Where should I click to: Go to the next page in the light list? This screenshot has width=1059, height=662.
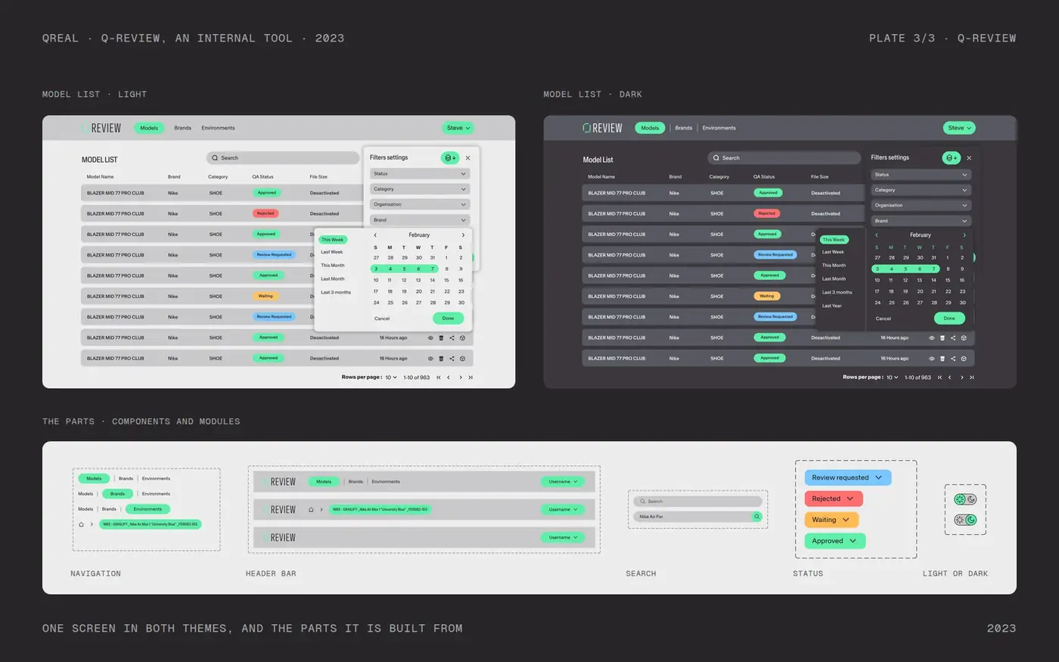point(460,378)
